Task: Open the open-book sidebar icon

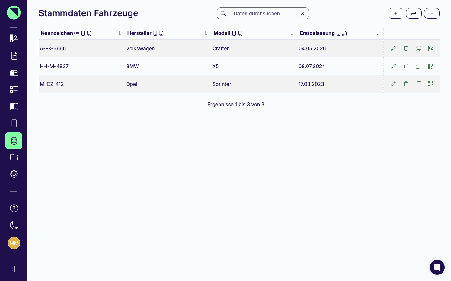Action: pyautogui.click(x=14, y=106)
